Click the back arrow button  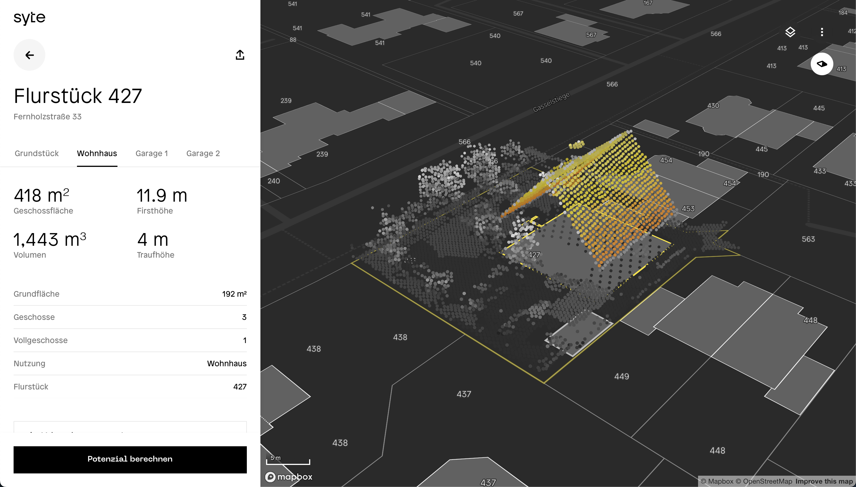[29, 55]
